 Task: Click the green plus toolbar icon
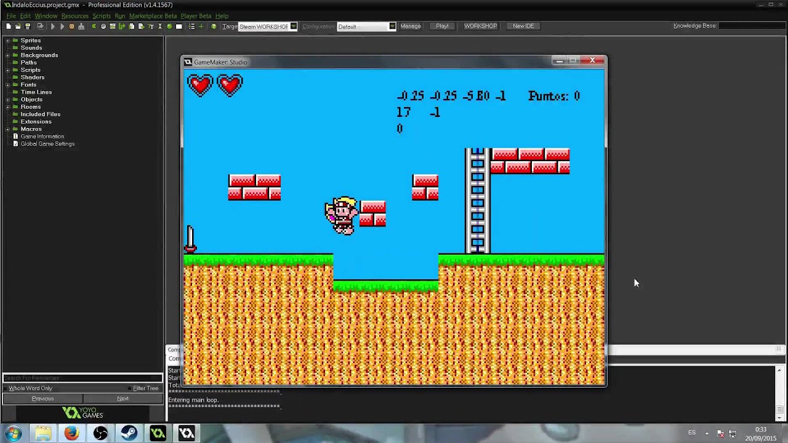tap(201, 26)
